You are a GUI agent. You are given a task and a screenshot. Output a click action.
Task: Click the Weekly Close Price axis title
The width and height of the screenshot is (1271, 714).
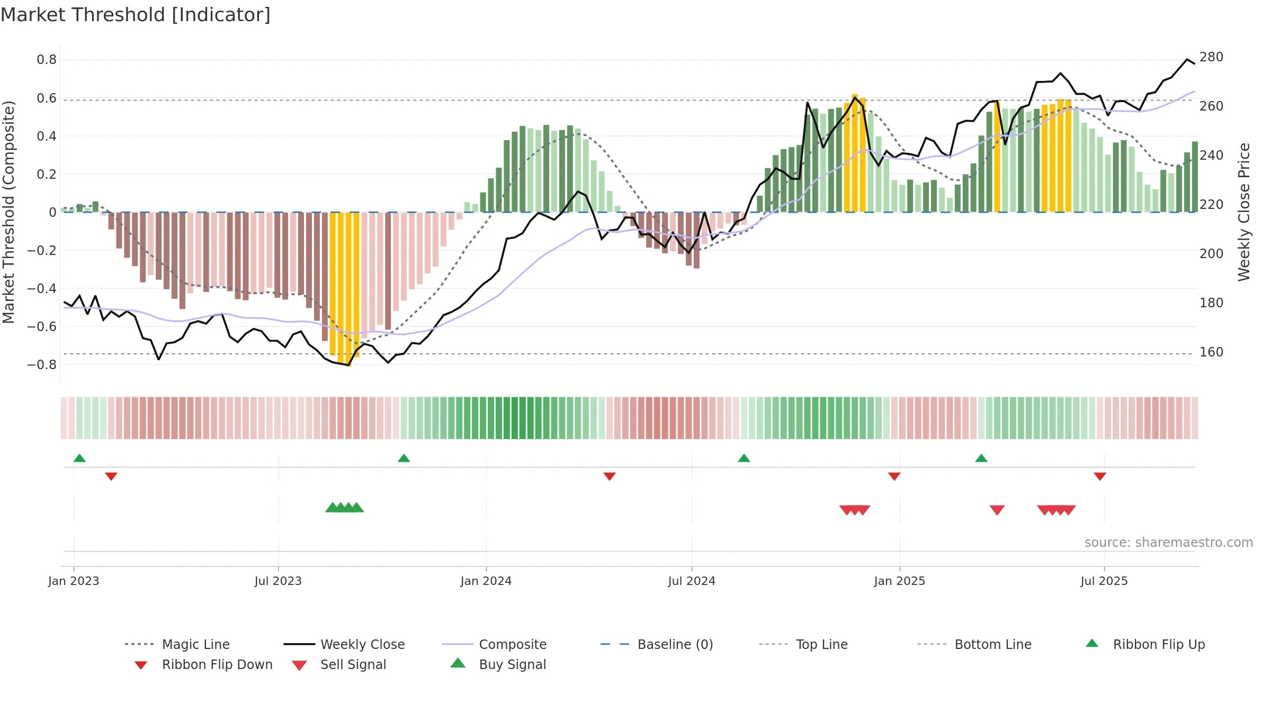pos(1244,212)
